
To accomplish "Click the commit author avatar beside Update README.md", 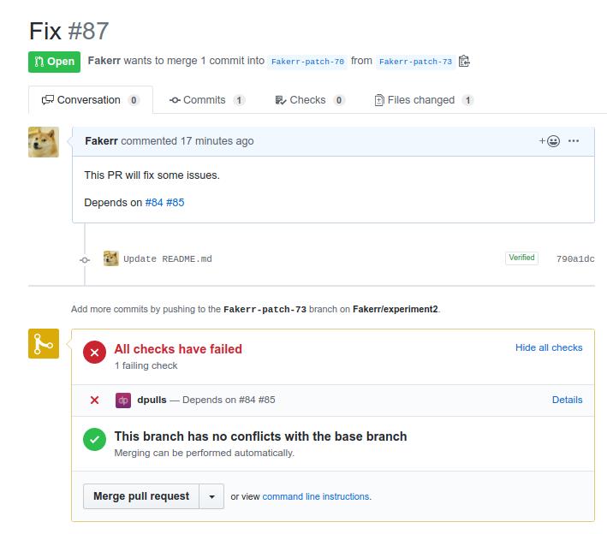I will (x=111, y=258).
